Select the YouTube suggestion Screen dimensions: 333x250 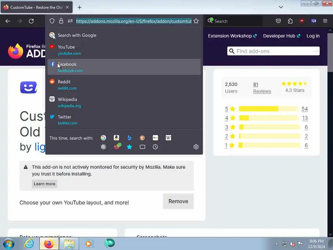pyautogui.click(x=124, y=50)
